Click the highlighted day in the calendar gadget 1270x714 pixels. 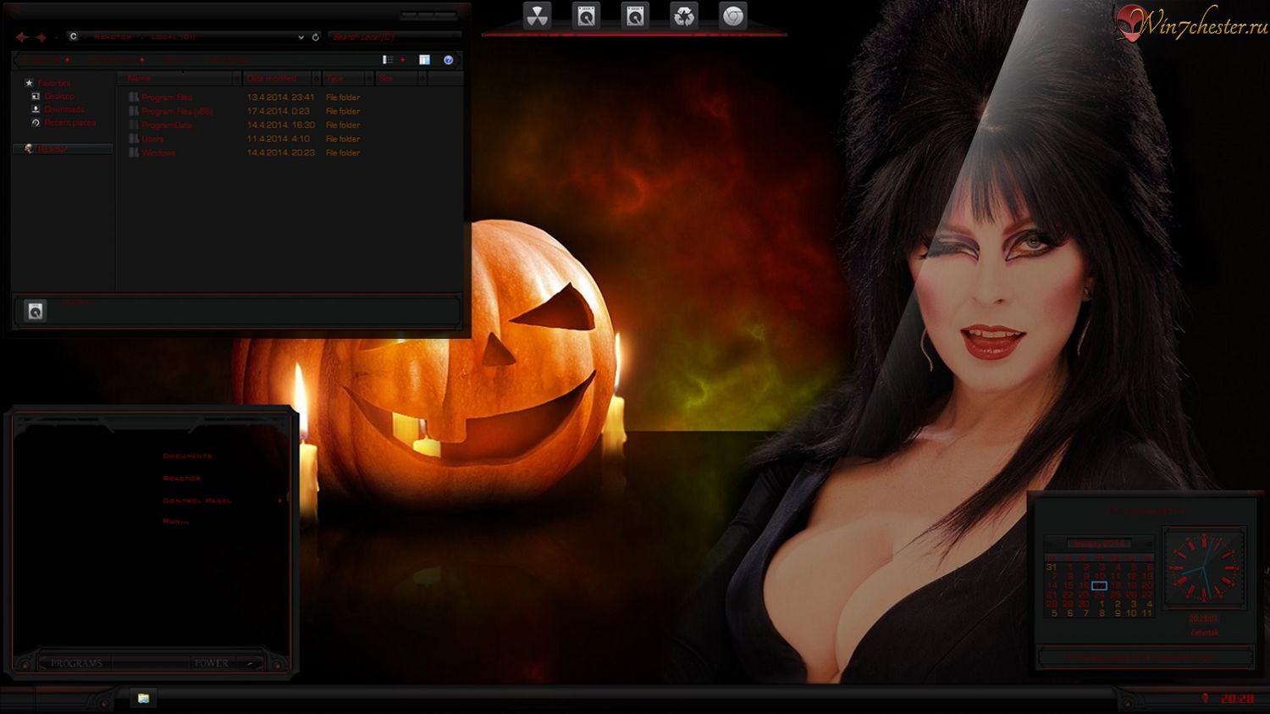[1099, 585]
